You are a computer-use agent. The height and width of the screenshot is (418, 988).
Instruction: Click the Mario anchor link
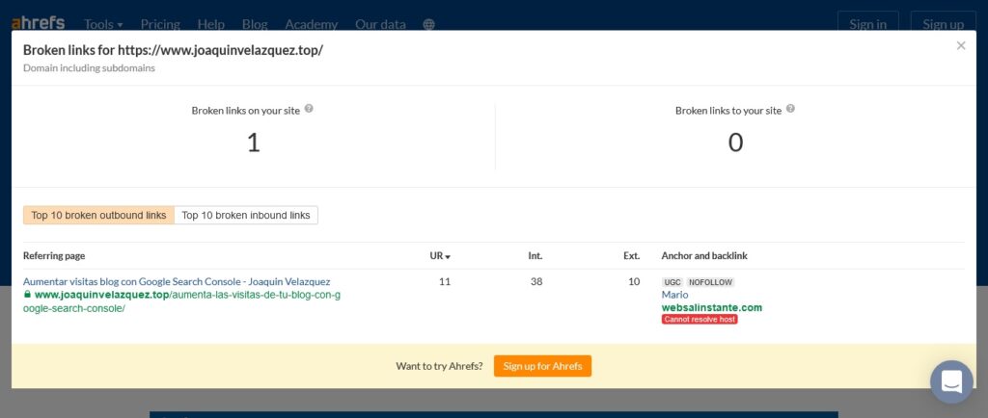(x=674, y=295)
